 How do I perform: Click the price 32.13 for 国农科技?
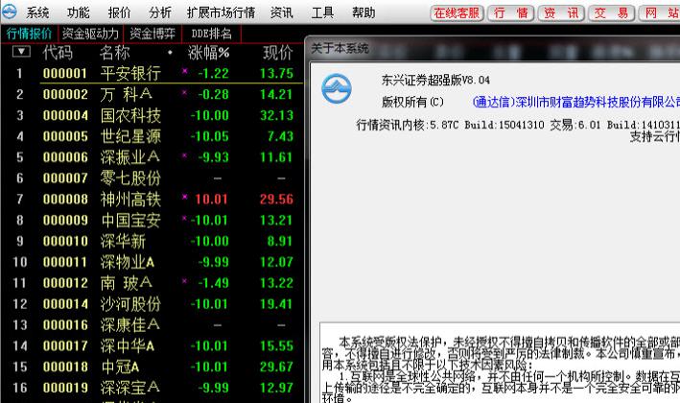tap(276, 115)
